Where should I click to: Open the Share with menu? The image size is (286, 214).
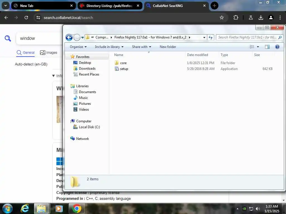tap(142, 47)
